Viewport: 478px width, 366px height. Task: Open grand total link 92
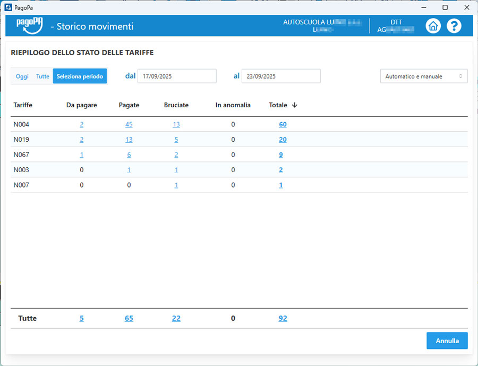tap(283, 318)
